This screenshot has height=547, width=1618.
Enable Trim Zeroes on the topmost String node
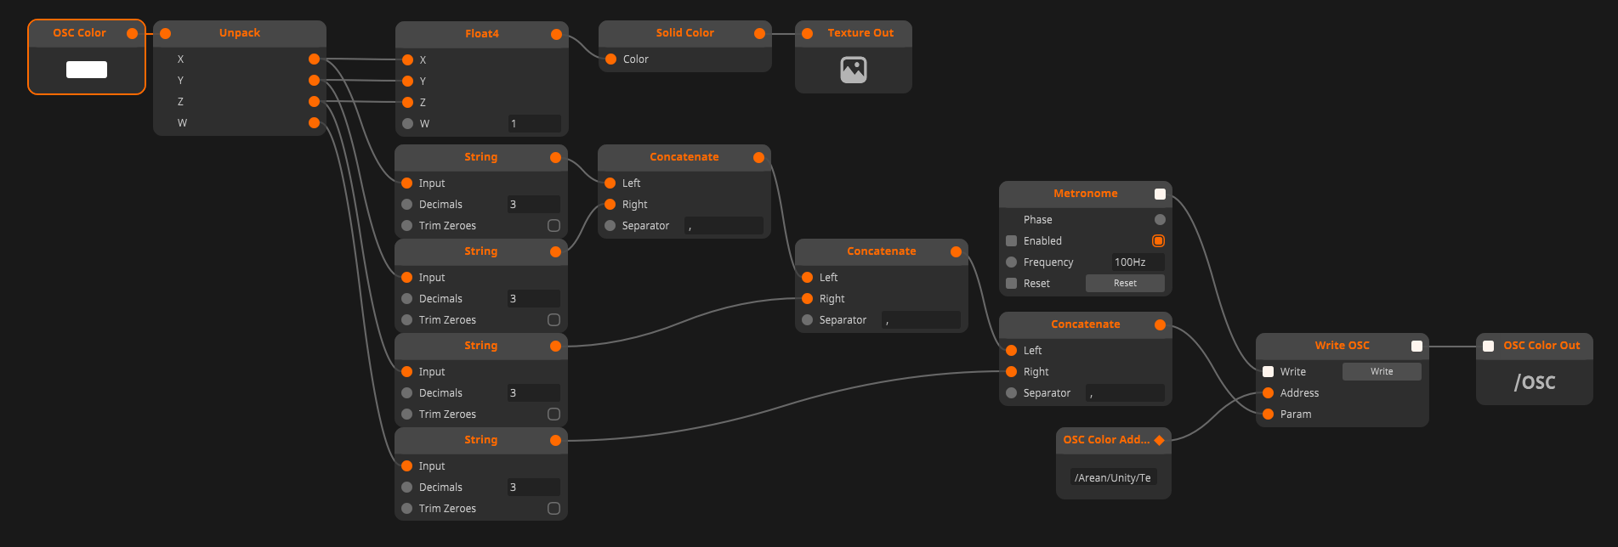coord(554,226)
